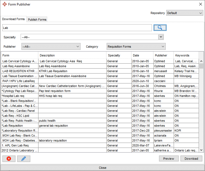Screen dimensions: 205x171
Task: Click the cacciani publisher cell
Action: click(164, 81)
